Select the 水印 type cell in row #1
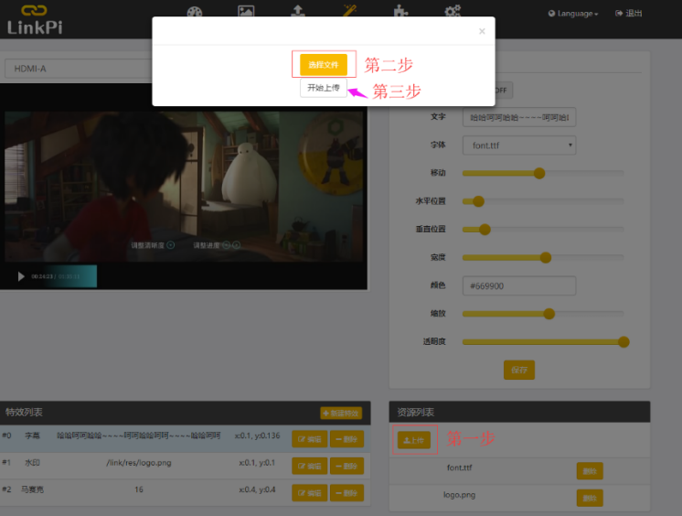 (x=32, y=462)
